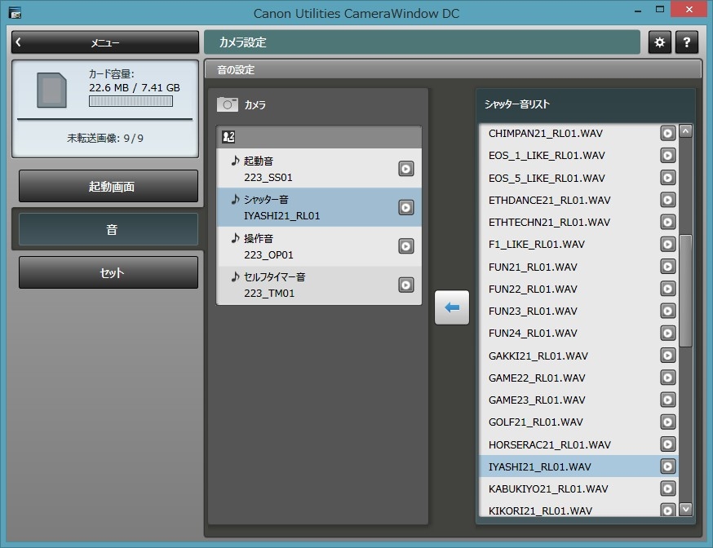Select GAME23_RL01.WAV in the list
The image size is (713, 548).
578,400
